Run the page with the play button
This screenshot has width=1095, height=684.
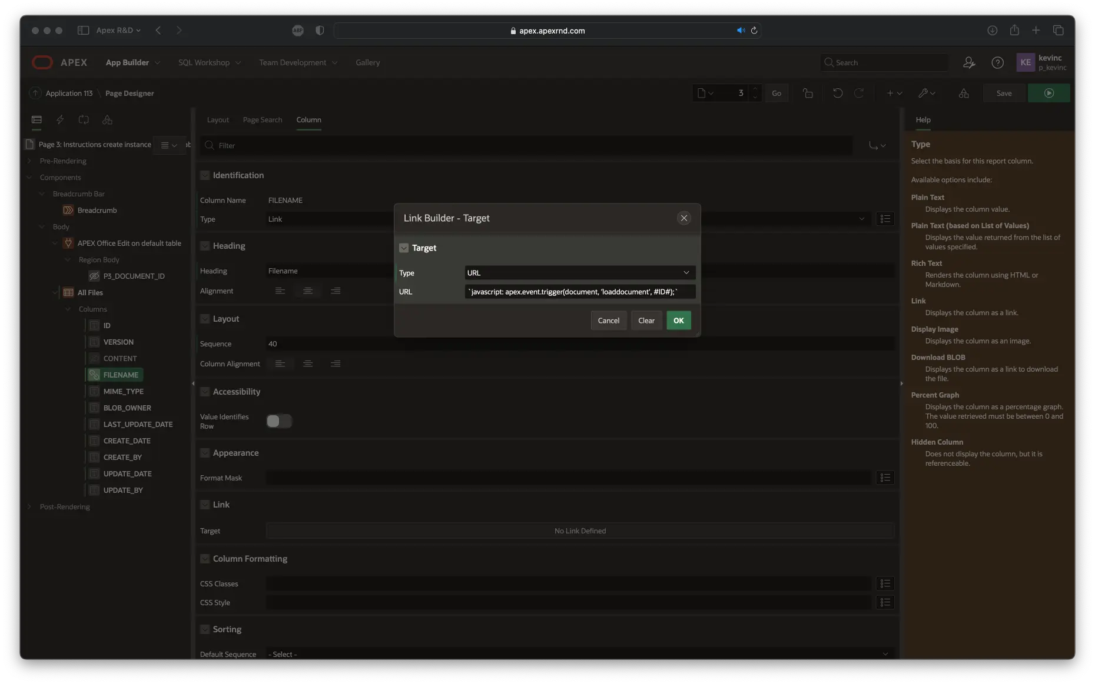tap(1049, 93)
